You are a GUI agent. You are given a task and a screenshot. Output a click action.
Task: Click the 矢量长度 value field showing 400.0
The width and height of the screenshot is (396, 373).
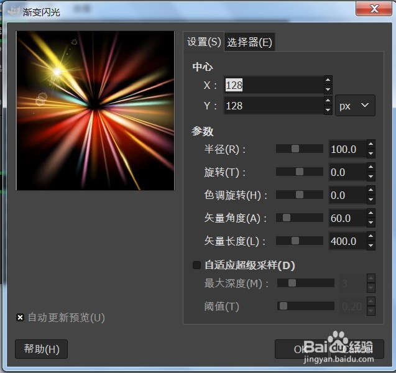click(348, 241)
